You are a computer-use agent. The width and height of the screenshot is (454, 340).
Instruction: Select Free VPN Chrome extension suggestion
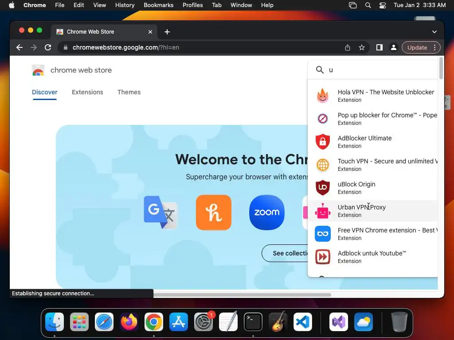372,234
